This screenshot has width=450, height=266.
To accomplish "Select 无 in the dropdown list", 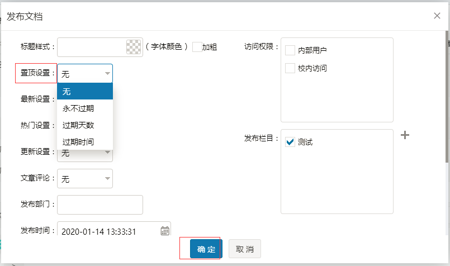I will [x=85, y=92].
